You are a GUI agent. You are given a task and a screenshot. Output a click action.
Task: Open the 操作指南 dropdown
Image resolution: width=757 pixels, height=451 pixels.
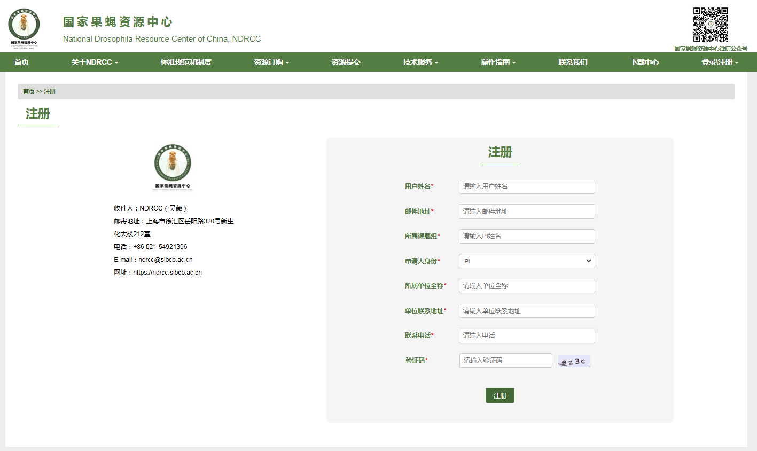(x=498, y=62)
